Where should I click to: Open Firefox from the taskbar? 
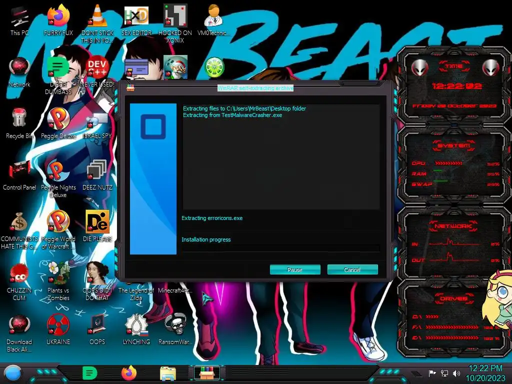point(129,373)
